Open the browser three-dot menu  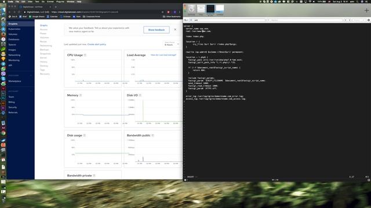pyautogui.click(x=180, y=12)
